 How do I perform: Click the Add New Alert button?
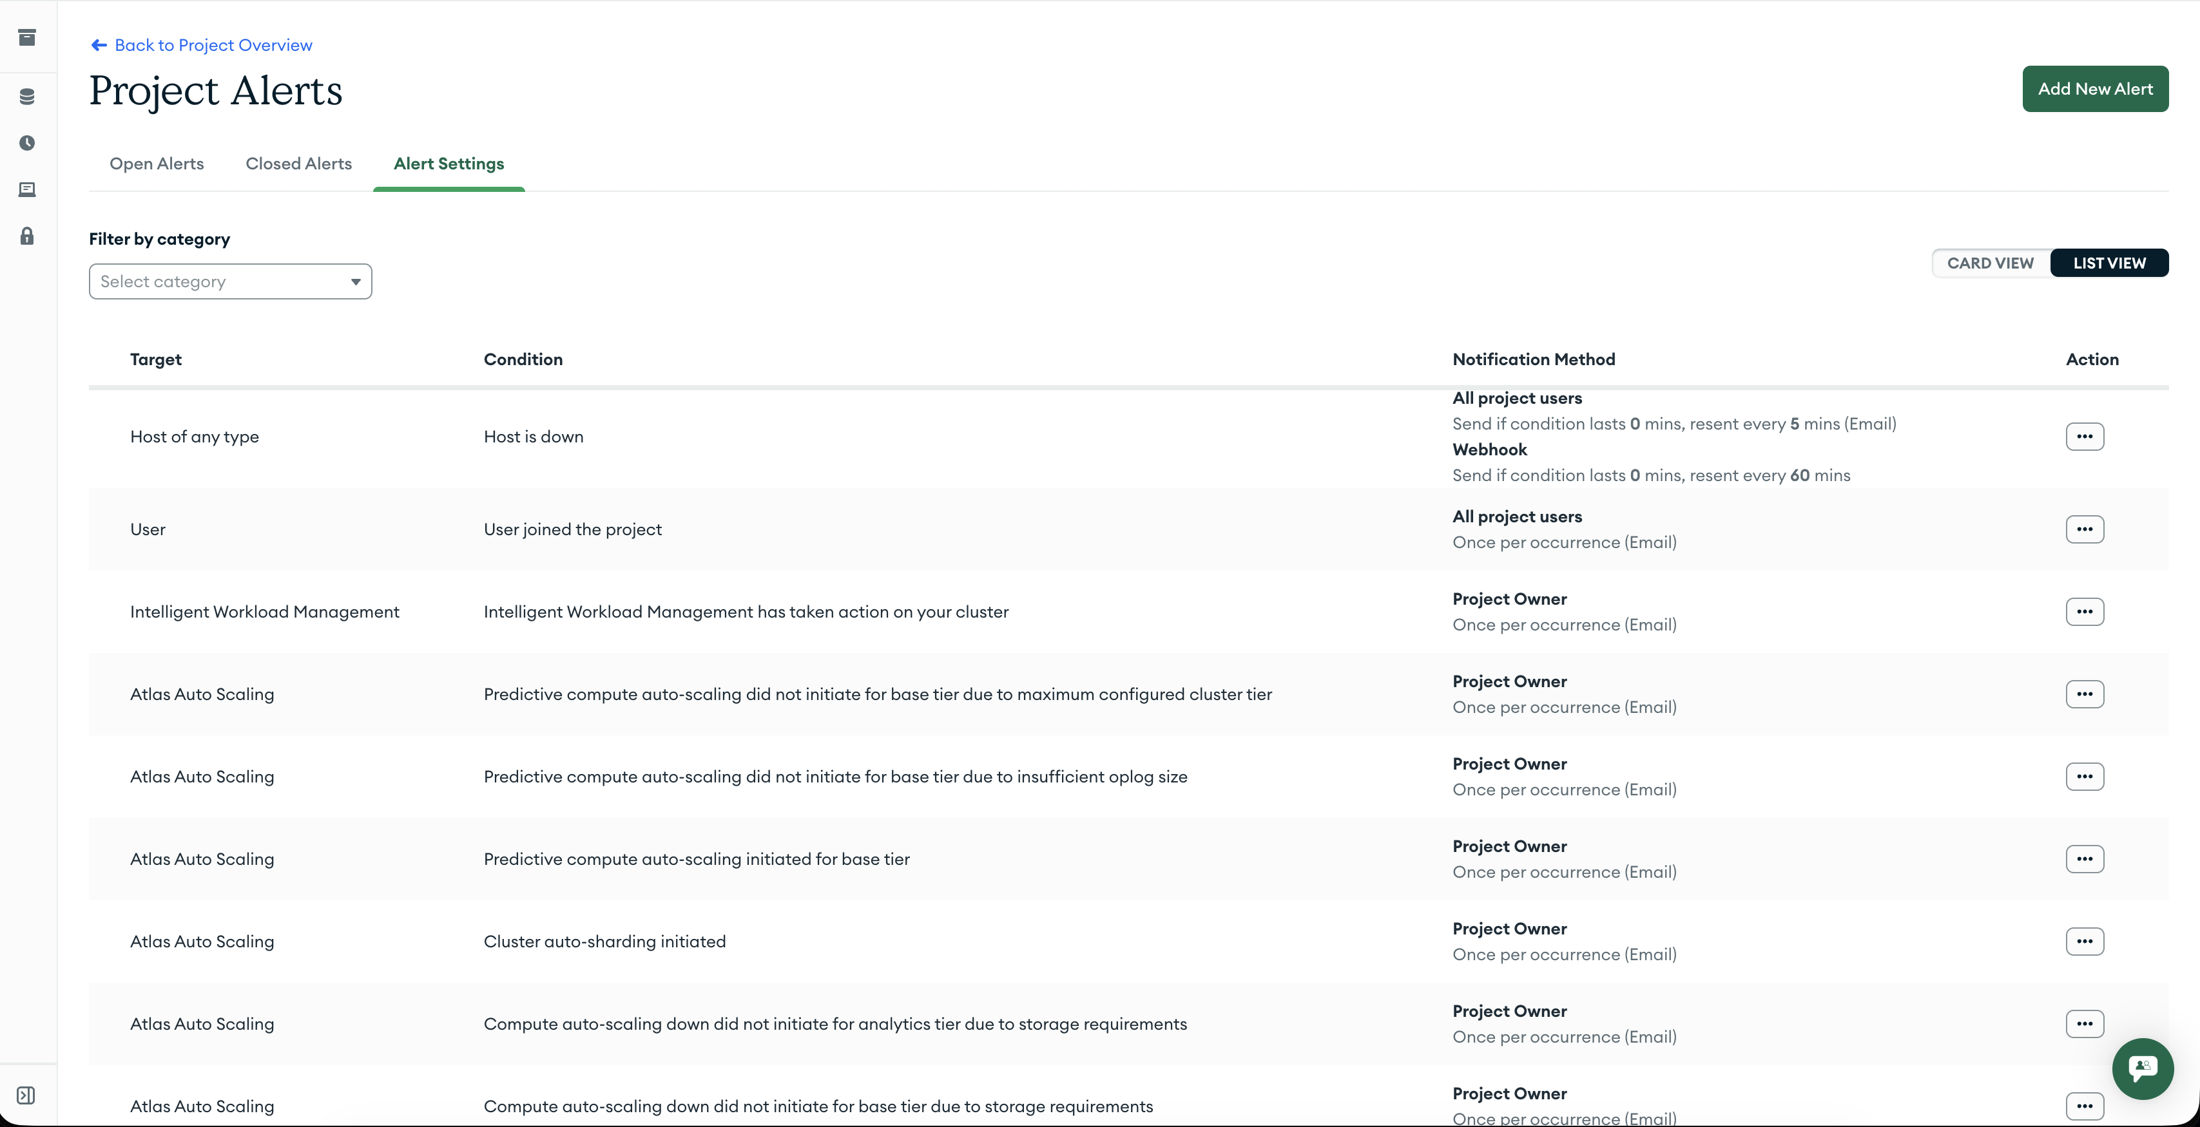2094,89
